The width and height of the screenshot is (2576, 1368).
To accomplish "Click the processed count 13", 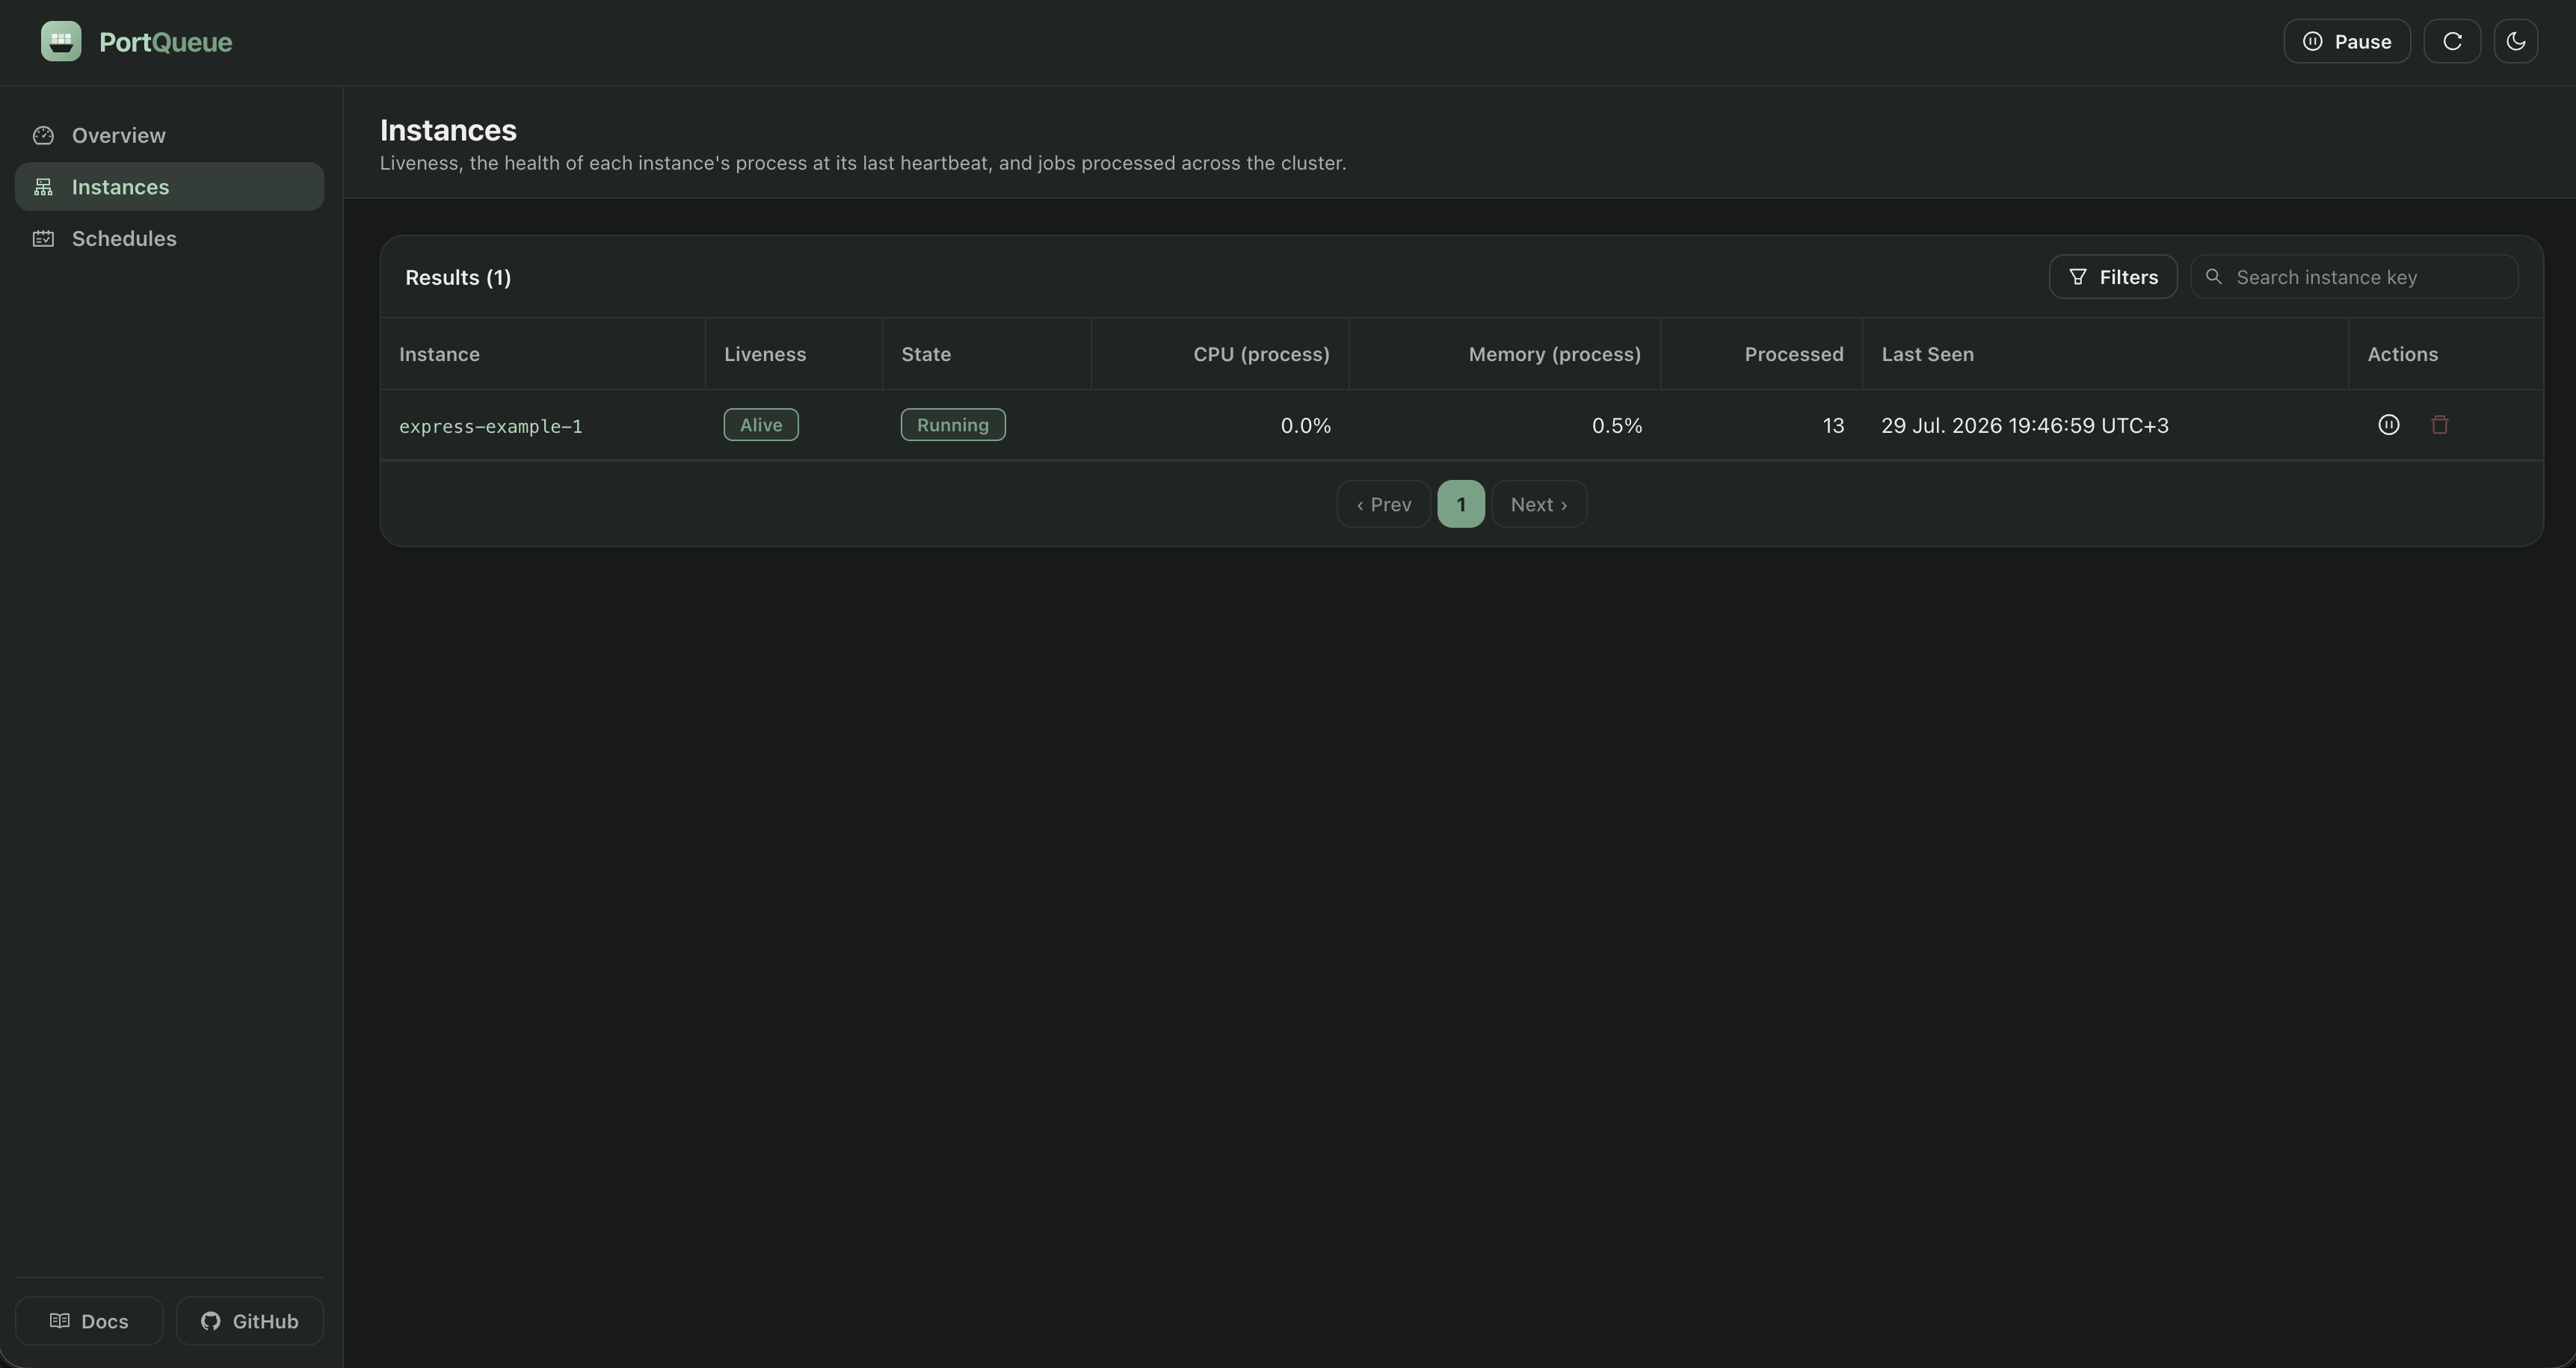I will [x=1833, y=426].
